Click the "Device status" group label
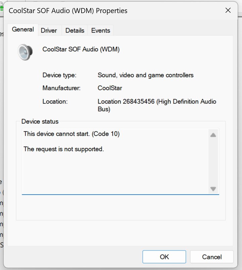Viewport: 242px width, 270px height. coord(40,121)
